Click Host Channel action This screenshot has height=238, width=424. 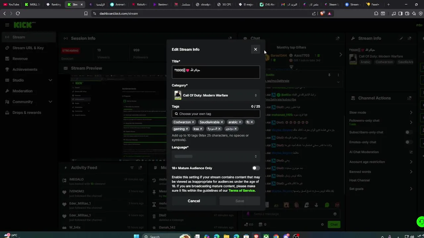[359, 180]
